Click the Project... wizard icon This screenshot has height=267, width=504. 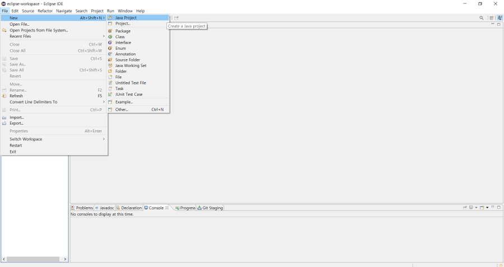(110, 23)
